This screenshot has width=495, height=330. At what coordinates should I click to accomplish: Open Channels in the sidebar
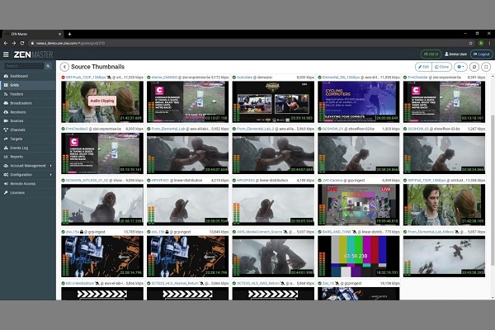17,130
